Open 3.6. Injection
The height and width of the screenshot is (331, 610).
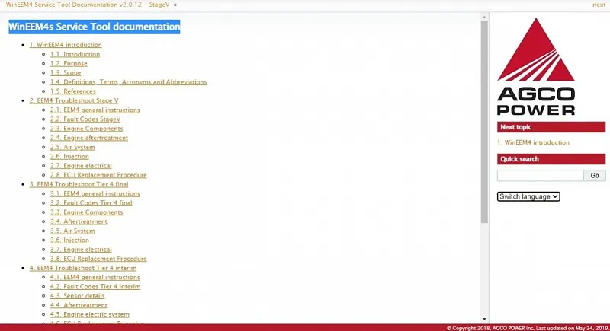(x=69, y=240)
